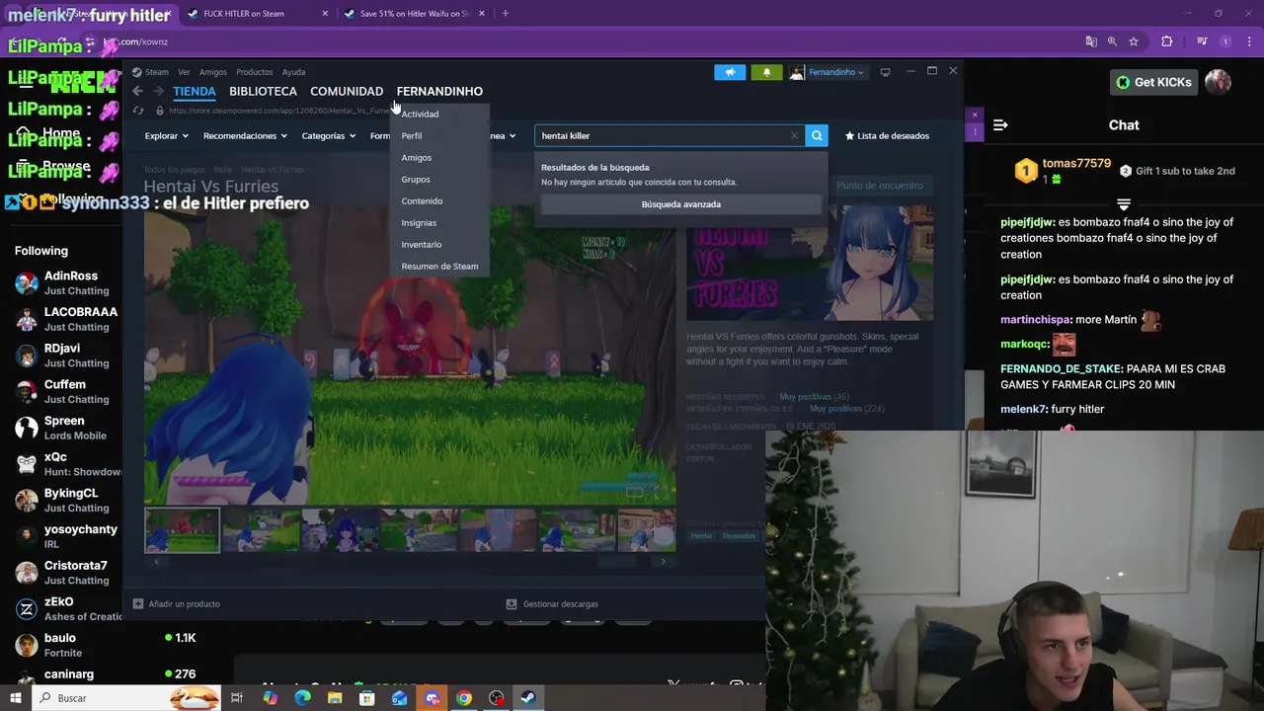Choose Actividad from the Fernandinho menu
The width and height of the screenshot is (1264, 711).
(x=420, y=114)
